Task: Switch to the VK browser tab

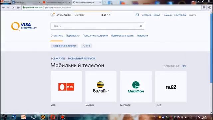Action: [26, 2]
